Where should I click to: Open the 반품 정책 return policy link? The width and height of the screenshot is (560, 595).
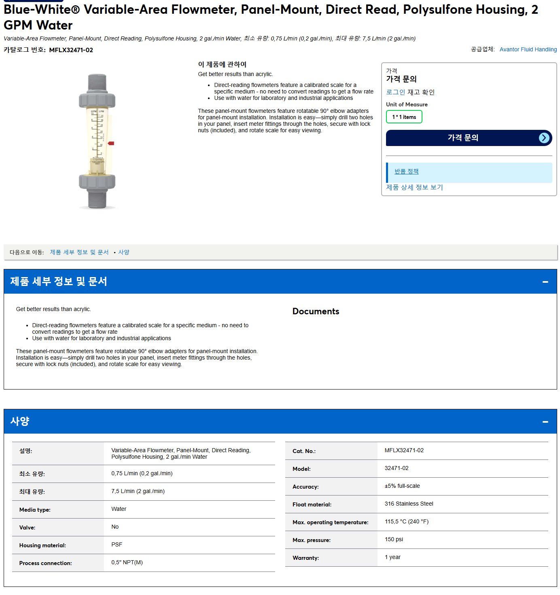point(406,172)
